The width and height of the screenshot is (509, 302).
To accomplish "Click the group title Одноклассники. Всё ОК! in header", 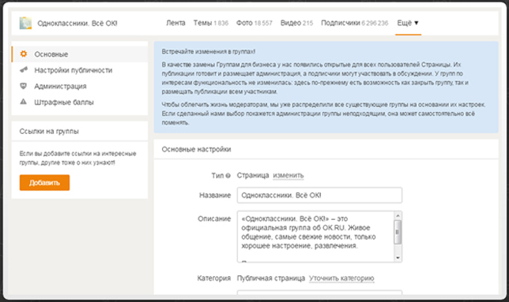I will (x=77, y=24).
